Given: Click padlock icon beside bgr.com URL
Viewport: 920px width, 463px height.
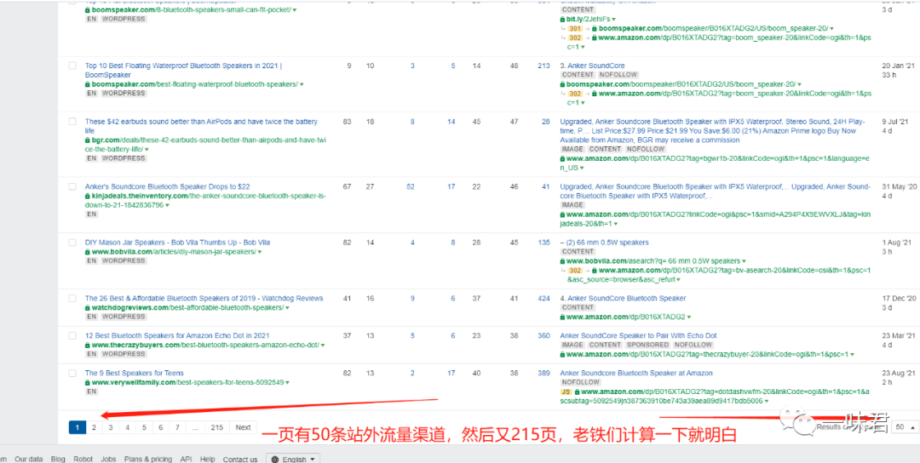Looking at the screenshot, I should [88, 140].
